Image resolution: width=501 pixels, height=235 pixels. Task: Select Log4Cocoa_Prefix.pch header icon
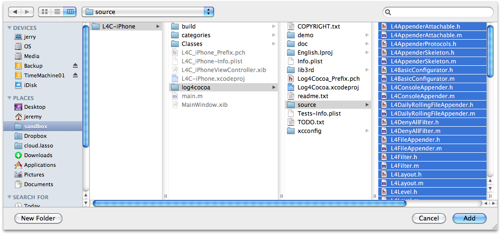click(x=291, y=79)
